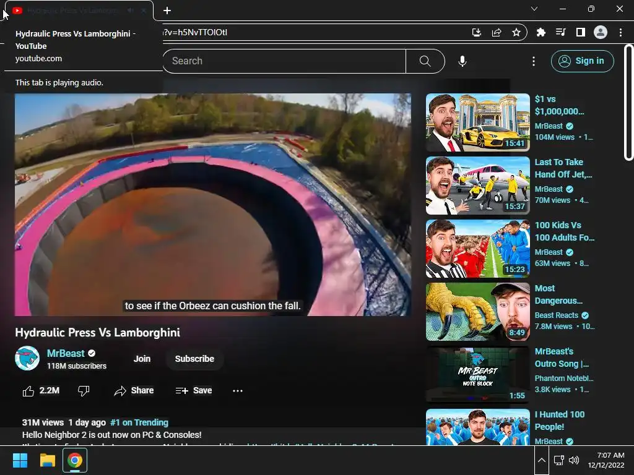Click the URL text in the address bar
Viewport: 634px width, 475px height.
click(195, 32)
